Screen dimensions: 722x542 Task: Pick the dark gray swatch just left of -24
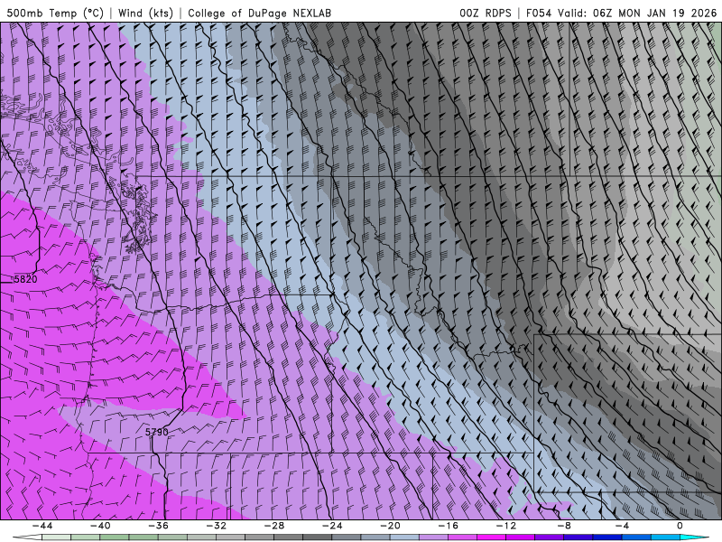coord(318,537)
